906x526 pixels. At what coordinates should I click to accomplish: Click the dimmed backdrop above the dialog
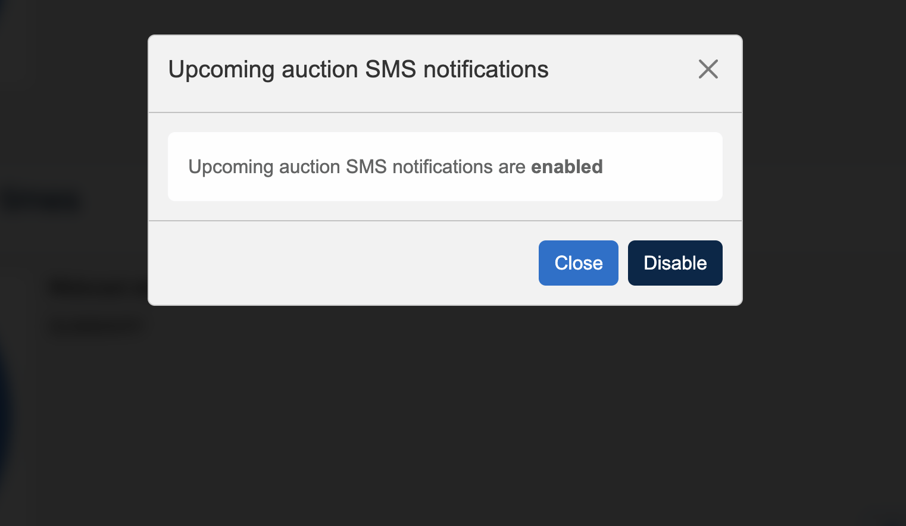coord(452,17)
